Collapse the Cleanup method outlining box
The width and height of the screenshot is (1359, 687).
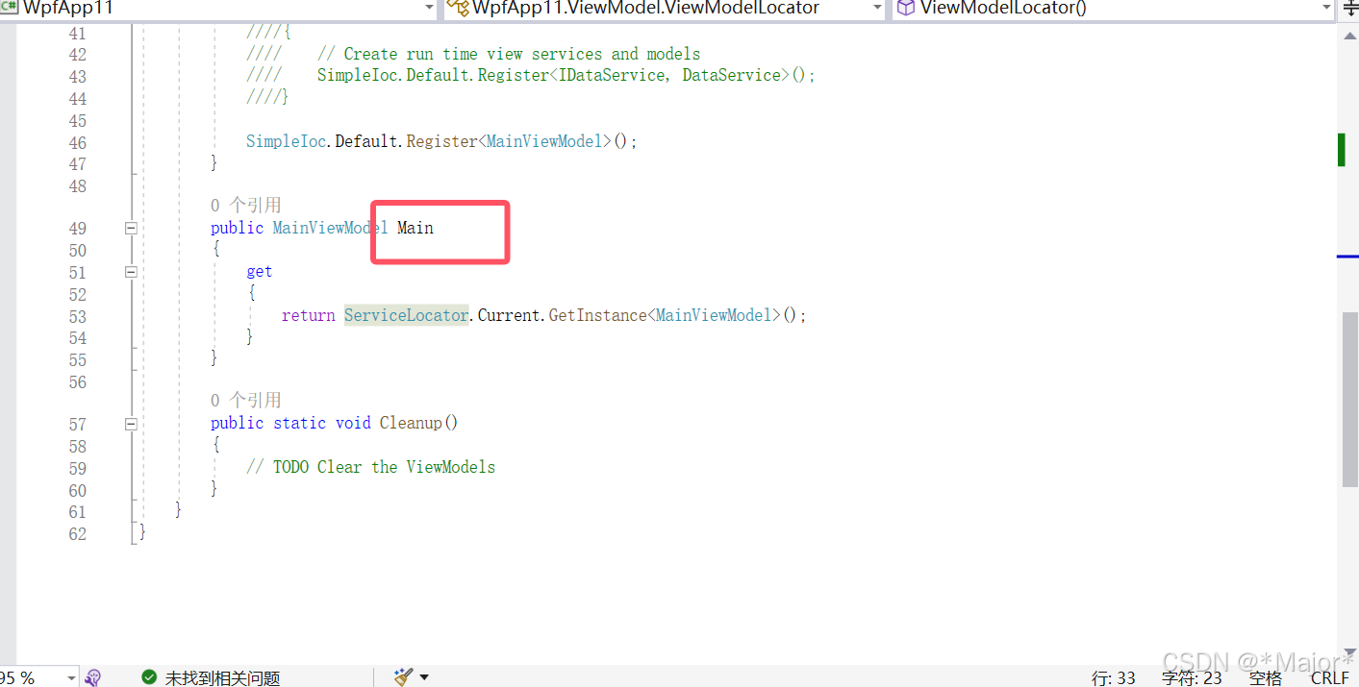131,423
